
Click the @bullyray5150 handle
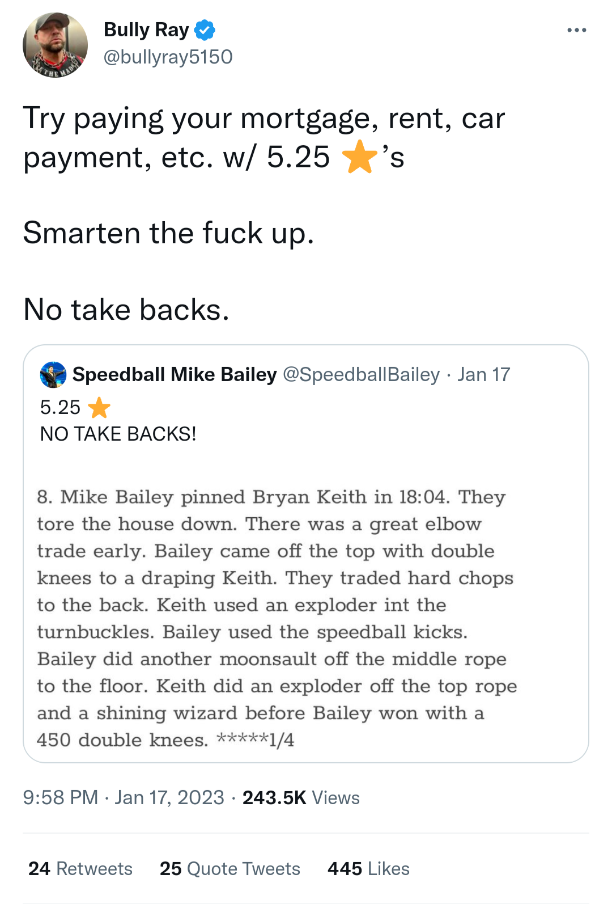click(168, 57)
